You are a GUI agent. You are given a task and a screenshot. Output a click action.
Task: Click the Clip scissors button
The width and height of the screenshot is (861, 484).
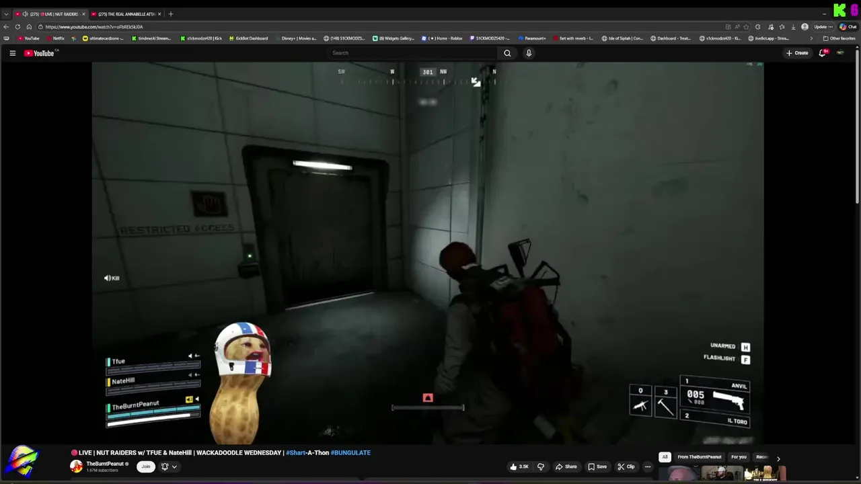[x=626, y=467]
